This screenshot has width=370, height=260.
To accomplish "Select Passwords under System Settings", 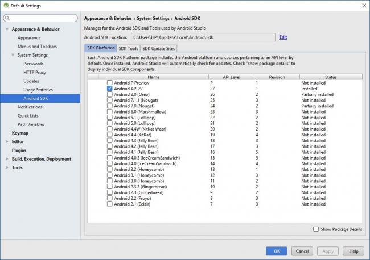I will (33, 64).
